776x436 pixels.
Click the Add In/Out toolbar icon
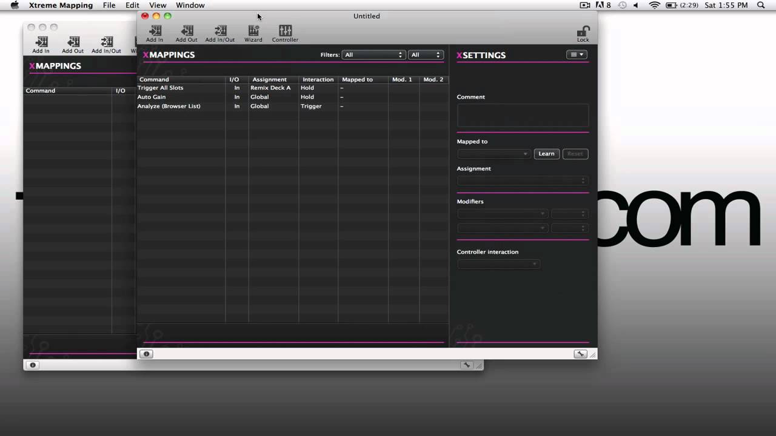click(x=219, y=31)
